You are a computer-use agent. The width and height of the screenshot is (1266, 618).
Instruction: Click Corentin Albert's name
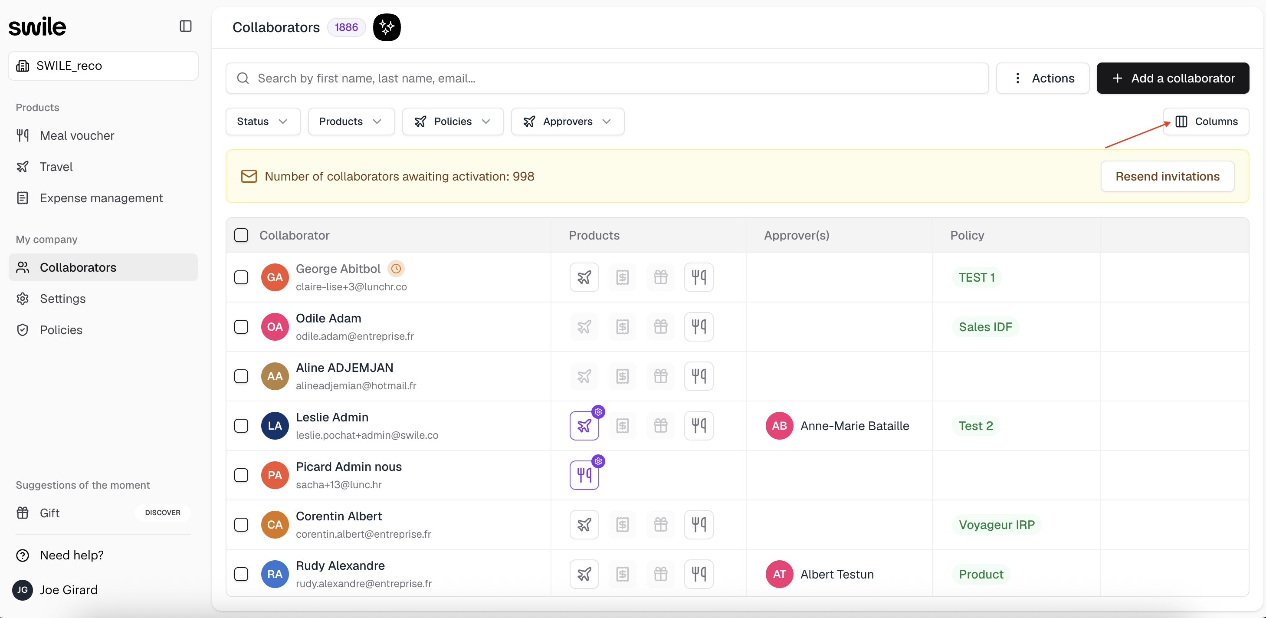(x=338, y=516)
